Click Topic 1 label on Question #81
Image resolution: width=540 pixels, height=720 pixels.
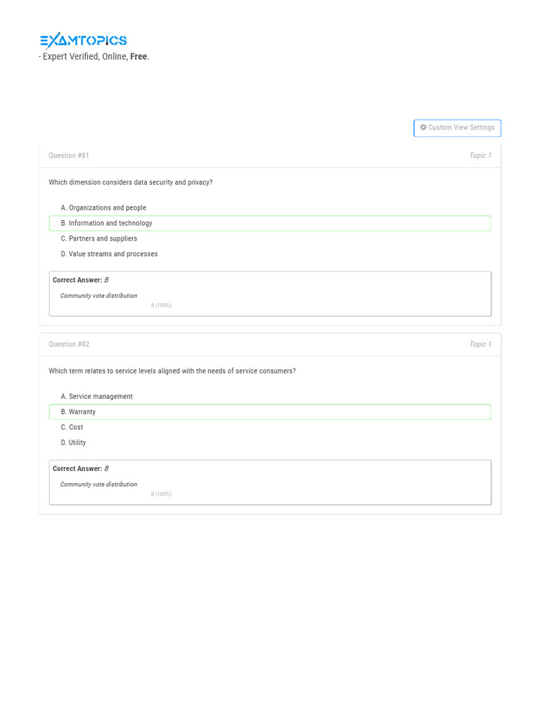click(x=480, y=156)
